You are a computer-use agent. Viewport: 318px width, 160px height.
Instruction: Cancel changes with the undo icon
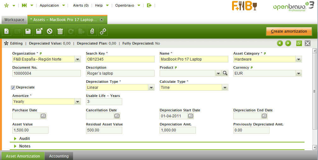coord(49,31)
